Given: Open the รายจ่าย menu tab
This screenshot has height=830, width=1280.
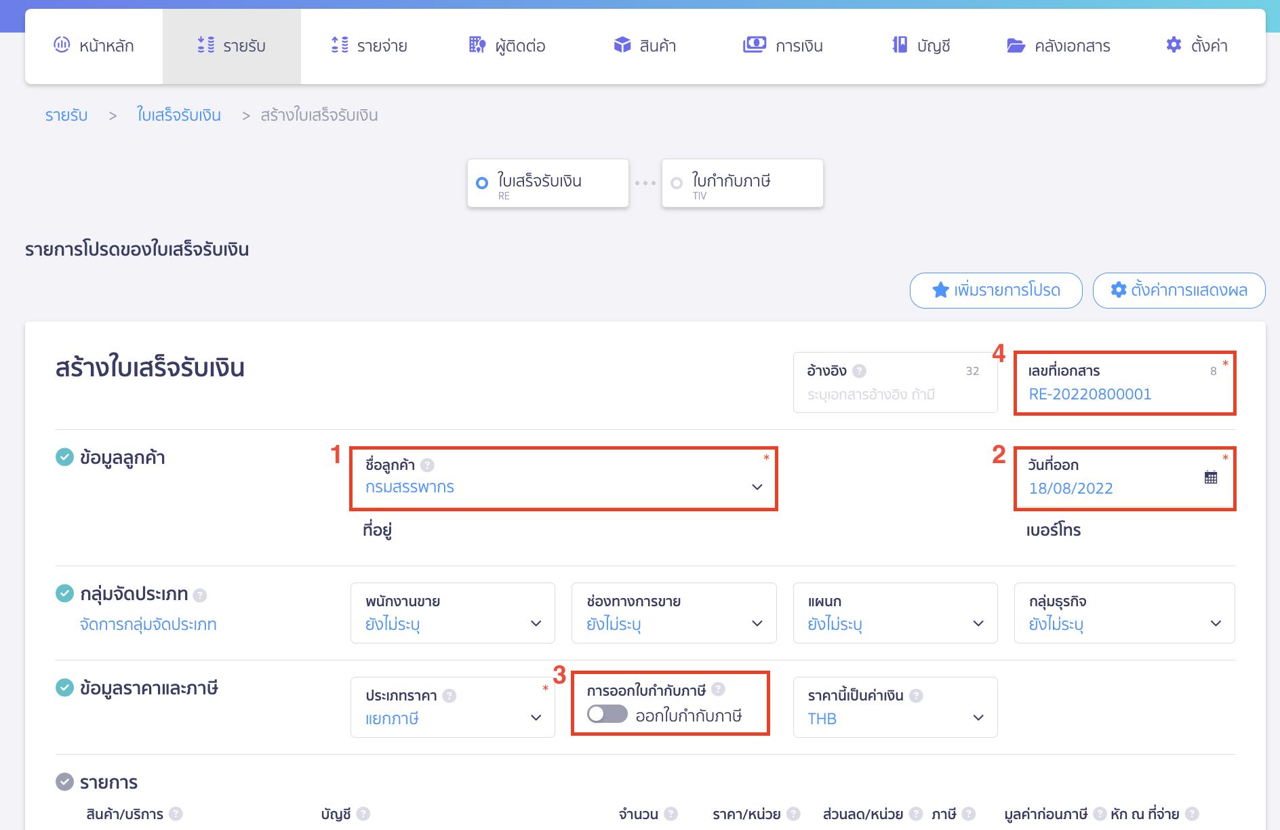Looking at the screenshot, I should (369, 46).
